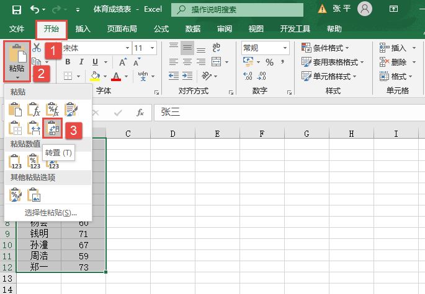The height and width of the screenshot is (294, 425).
Task: Click the Undo arrow icon
Action: [x=35, y=10]
